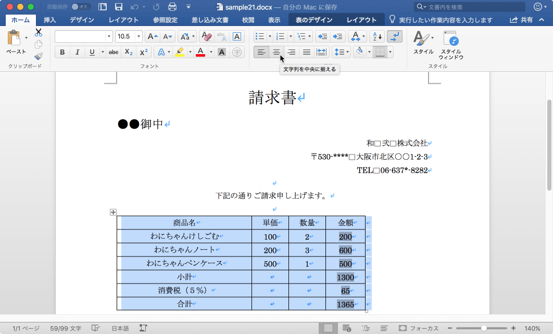This screenshot has width=553, height=334.
Task: Click the Sort A-Z icon
Action: [377, 36]
